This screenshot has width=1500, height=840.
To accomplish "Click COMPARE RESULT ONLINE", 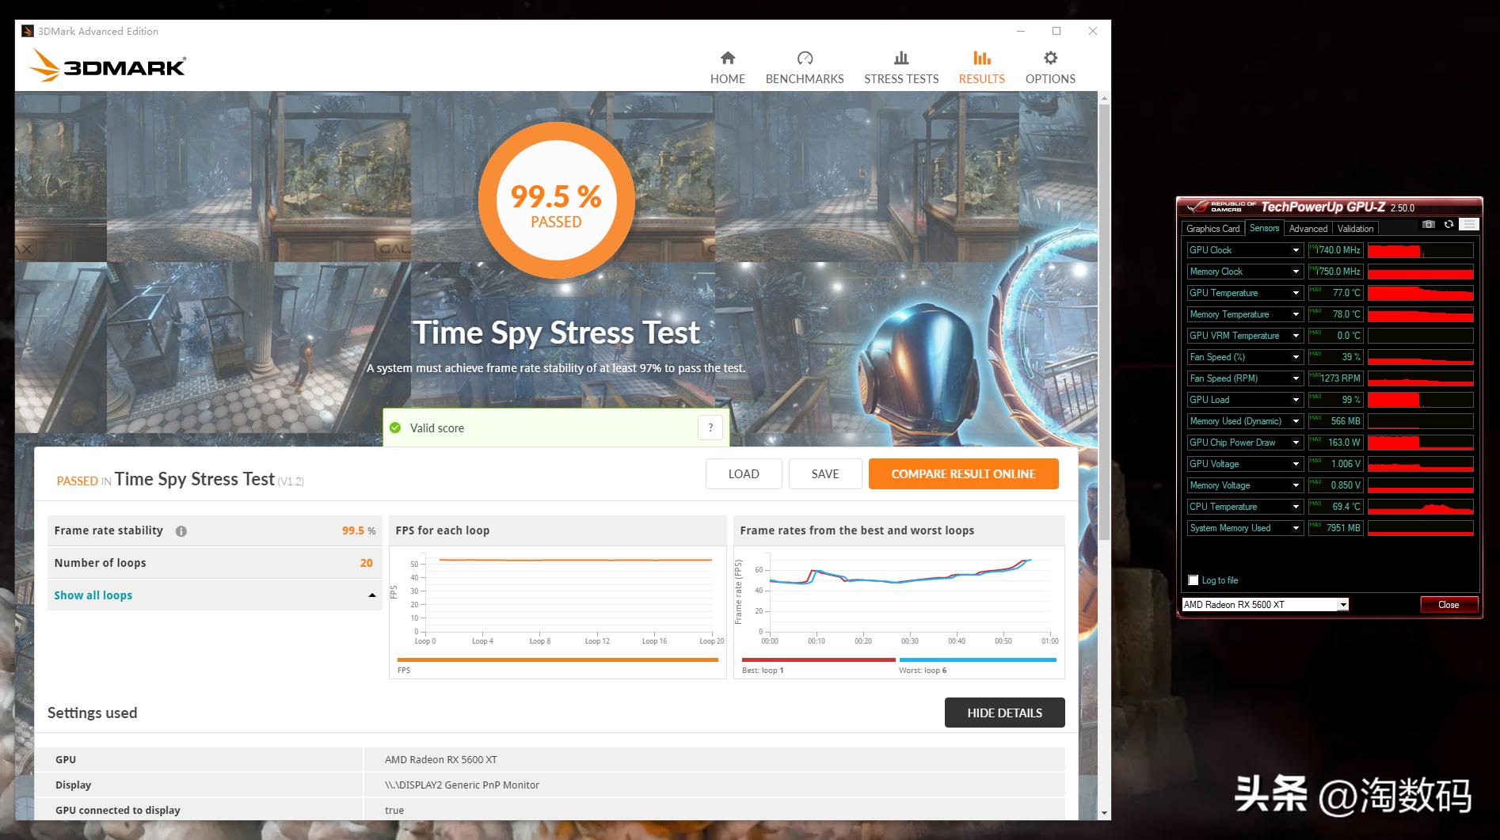I will [963, 473].
